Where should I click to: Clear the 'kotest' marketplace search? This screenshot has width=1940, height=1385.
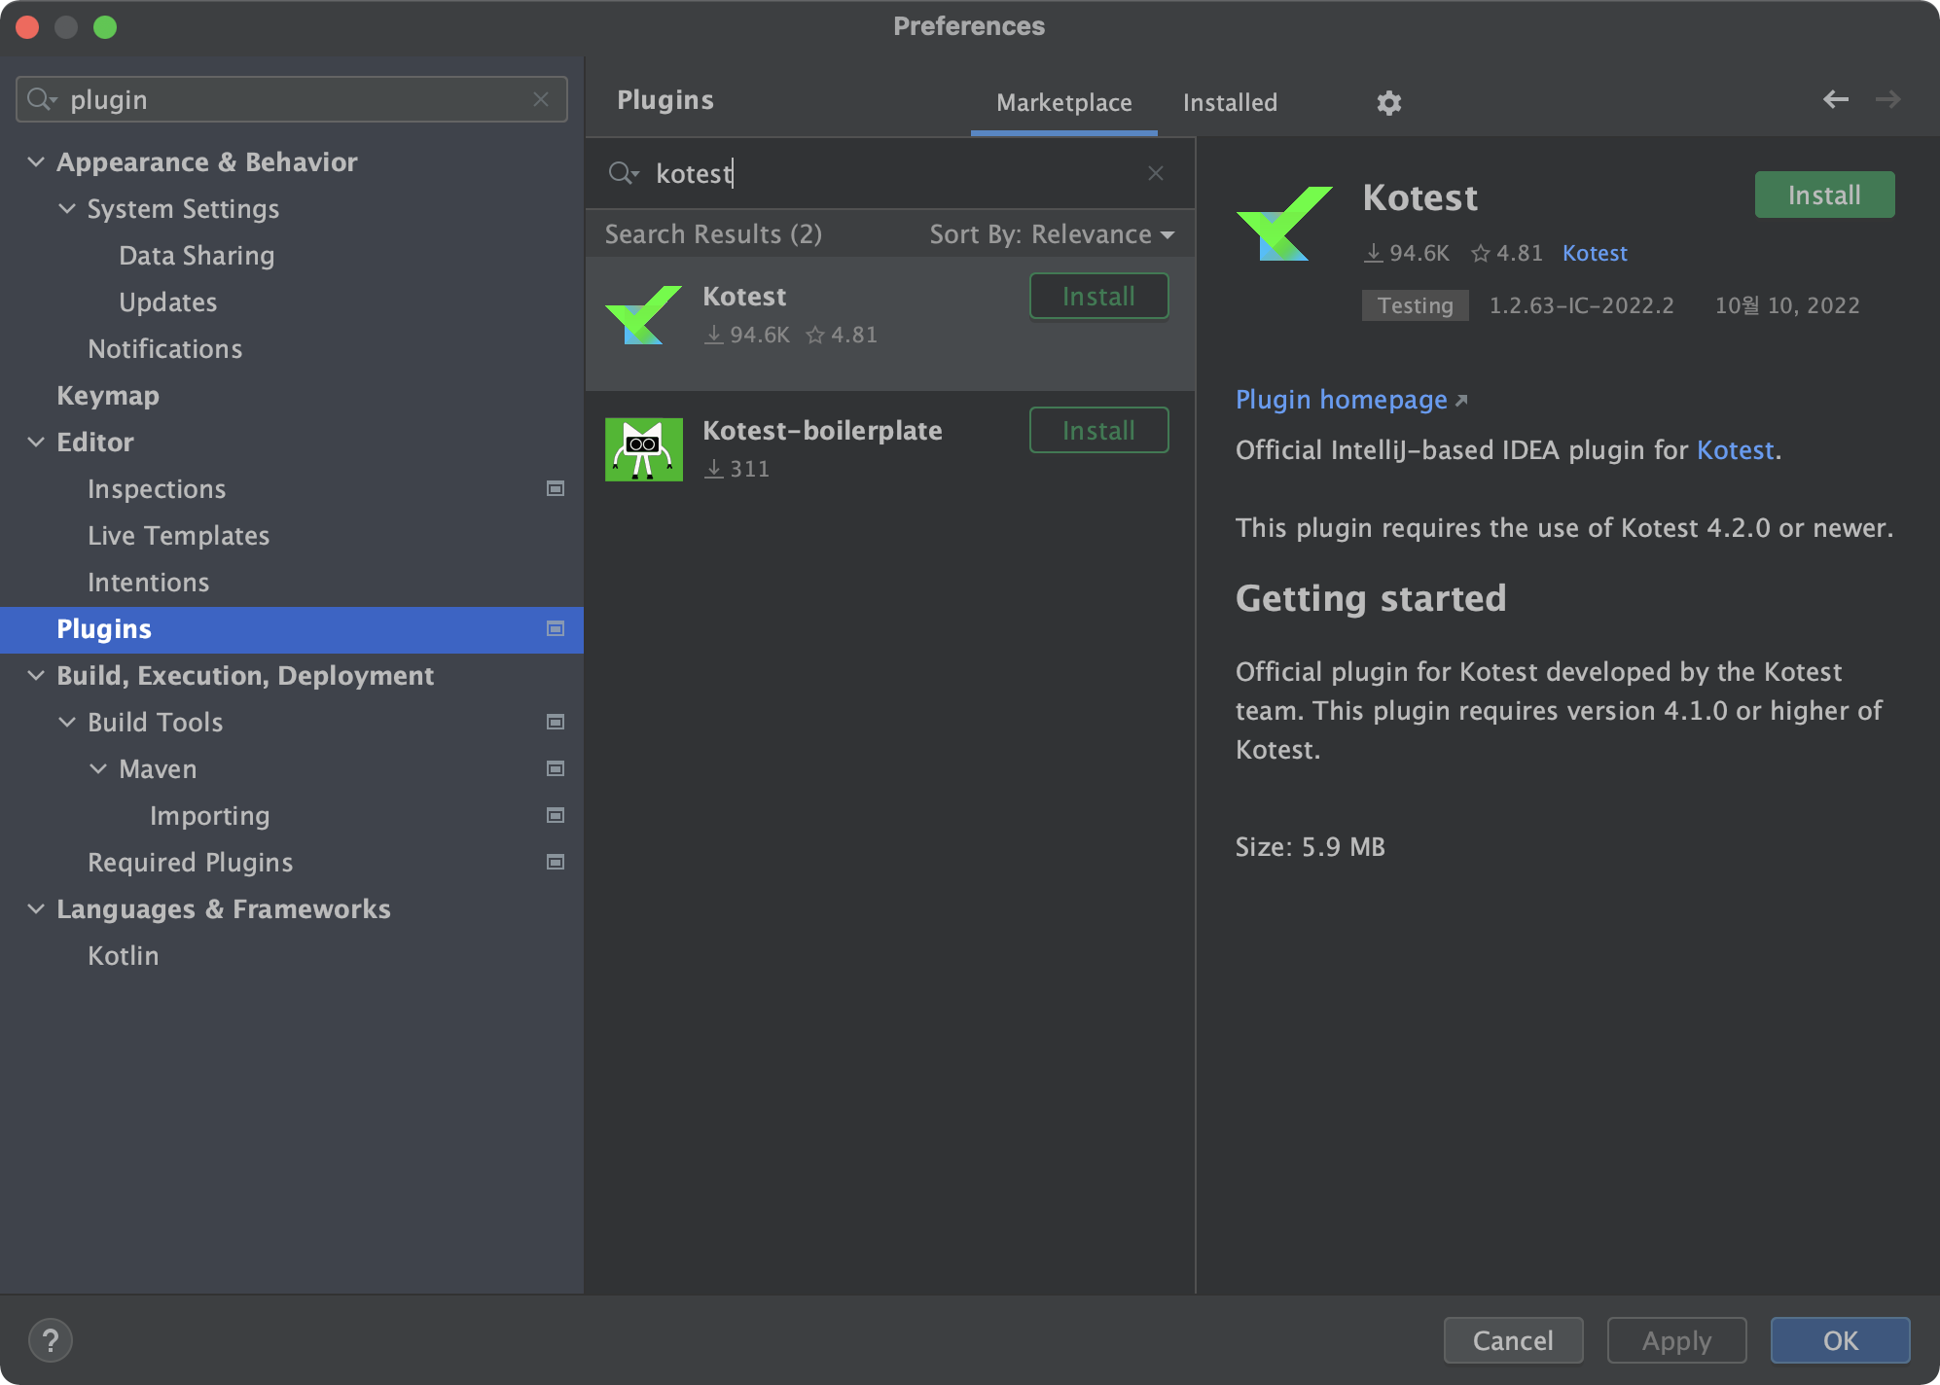point(1156,173)
